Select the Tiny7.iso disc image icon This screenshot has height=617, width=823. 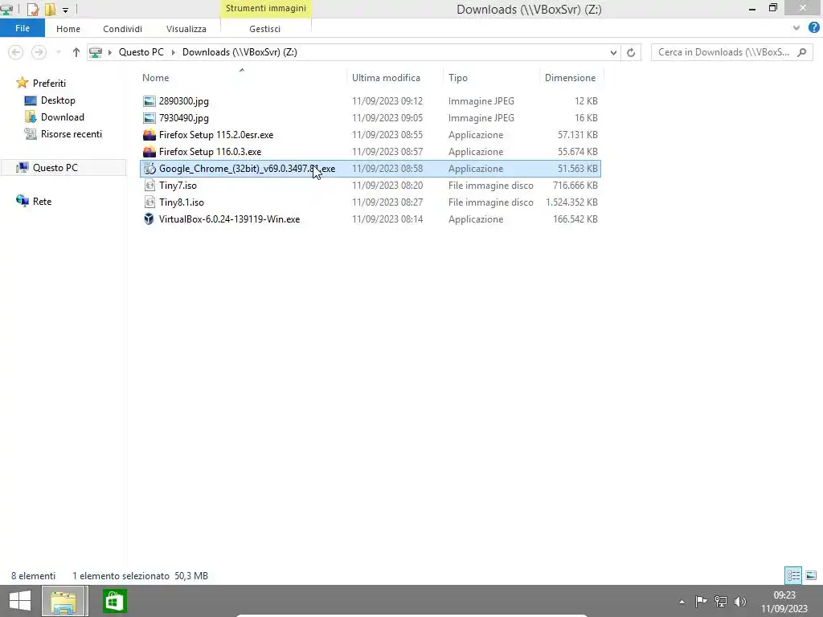click(x=149, y=186)
